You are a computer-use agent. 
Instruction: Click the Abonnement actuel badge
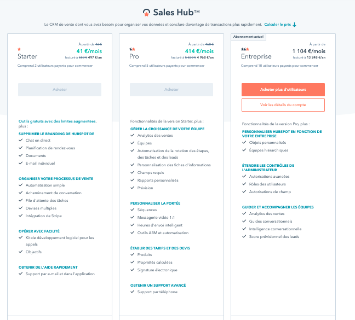(248, 37)
